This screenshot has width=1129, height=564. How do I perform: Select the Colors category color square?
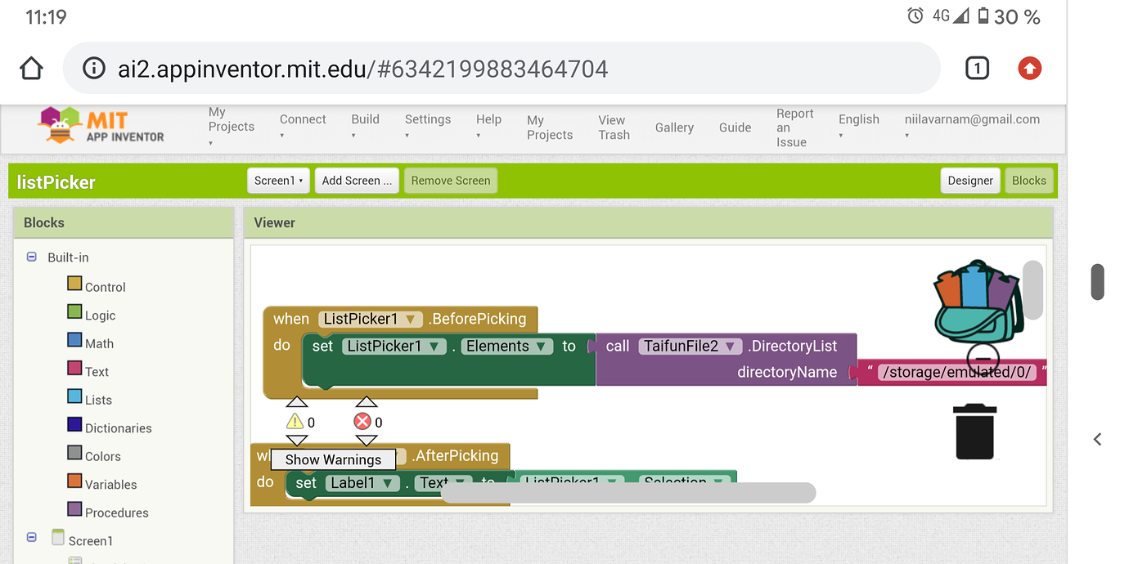click(73, 455)
